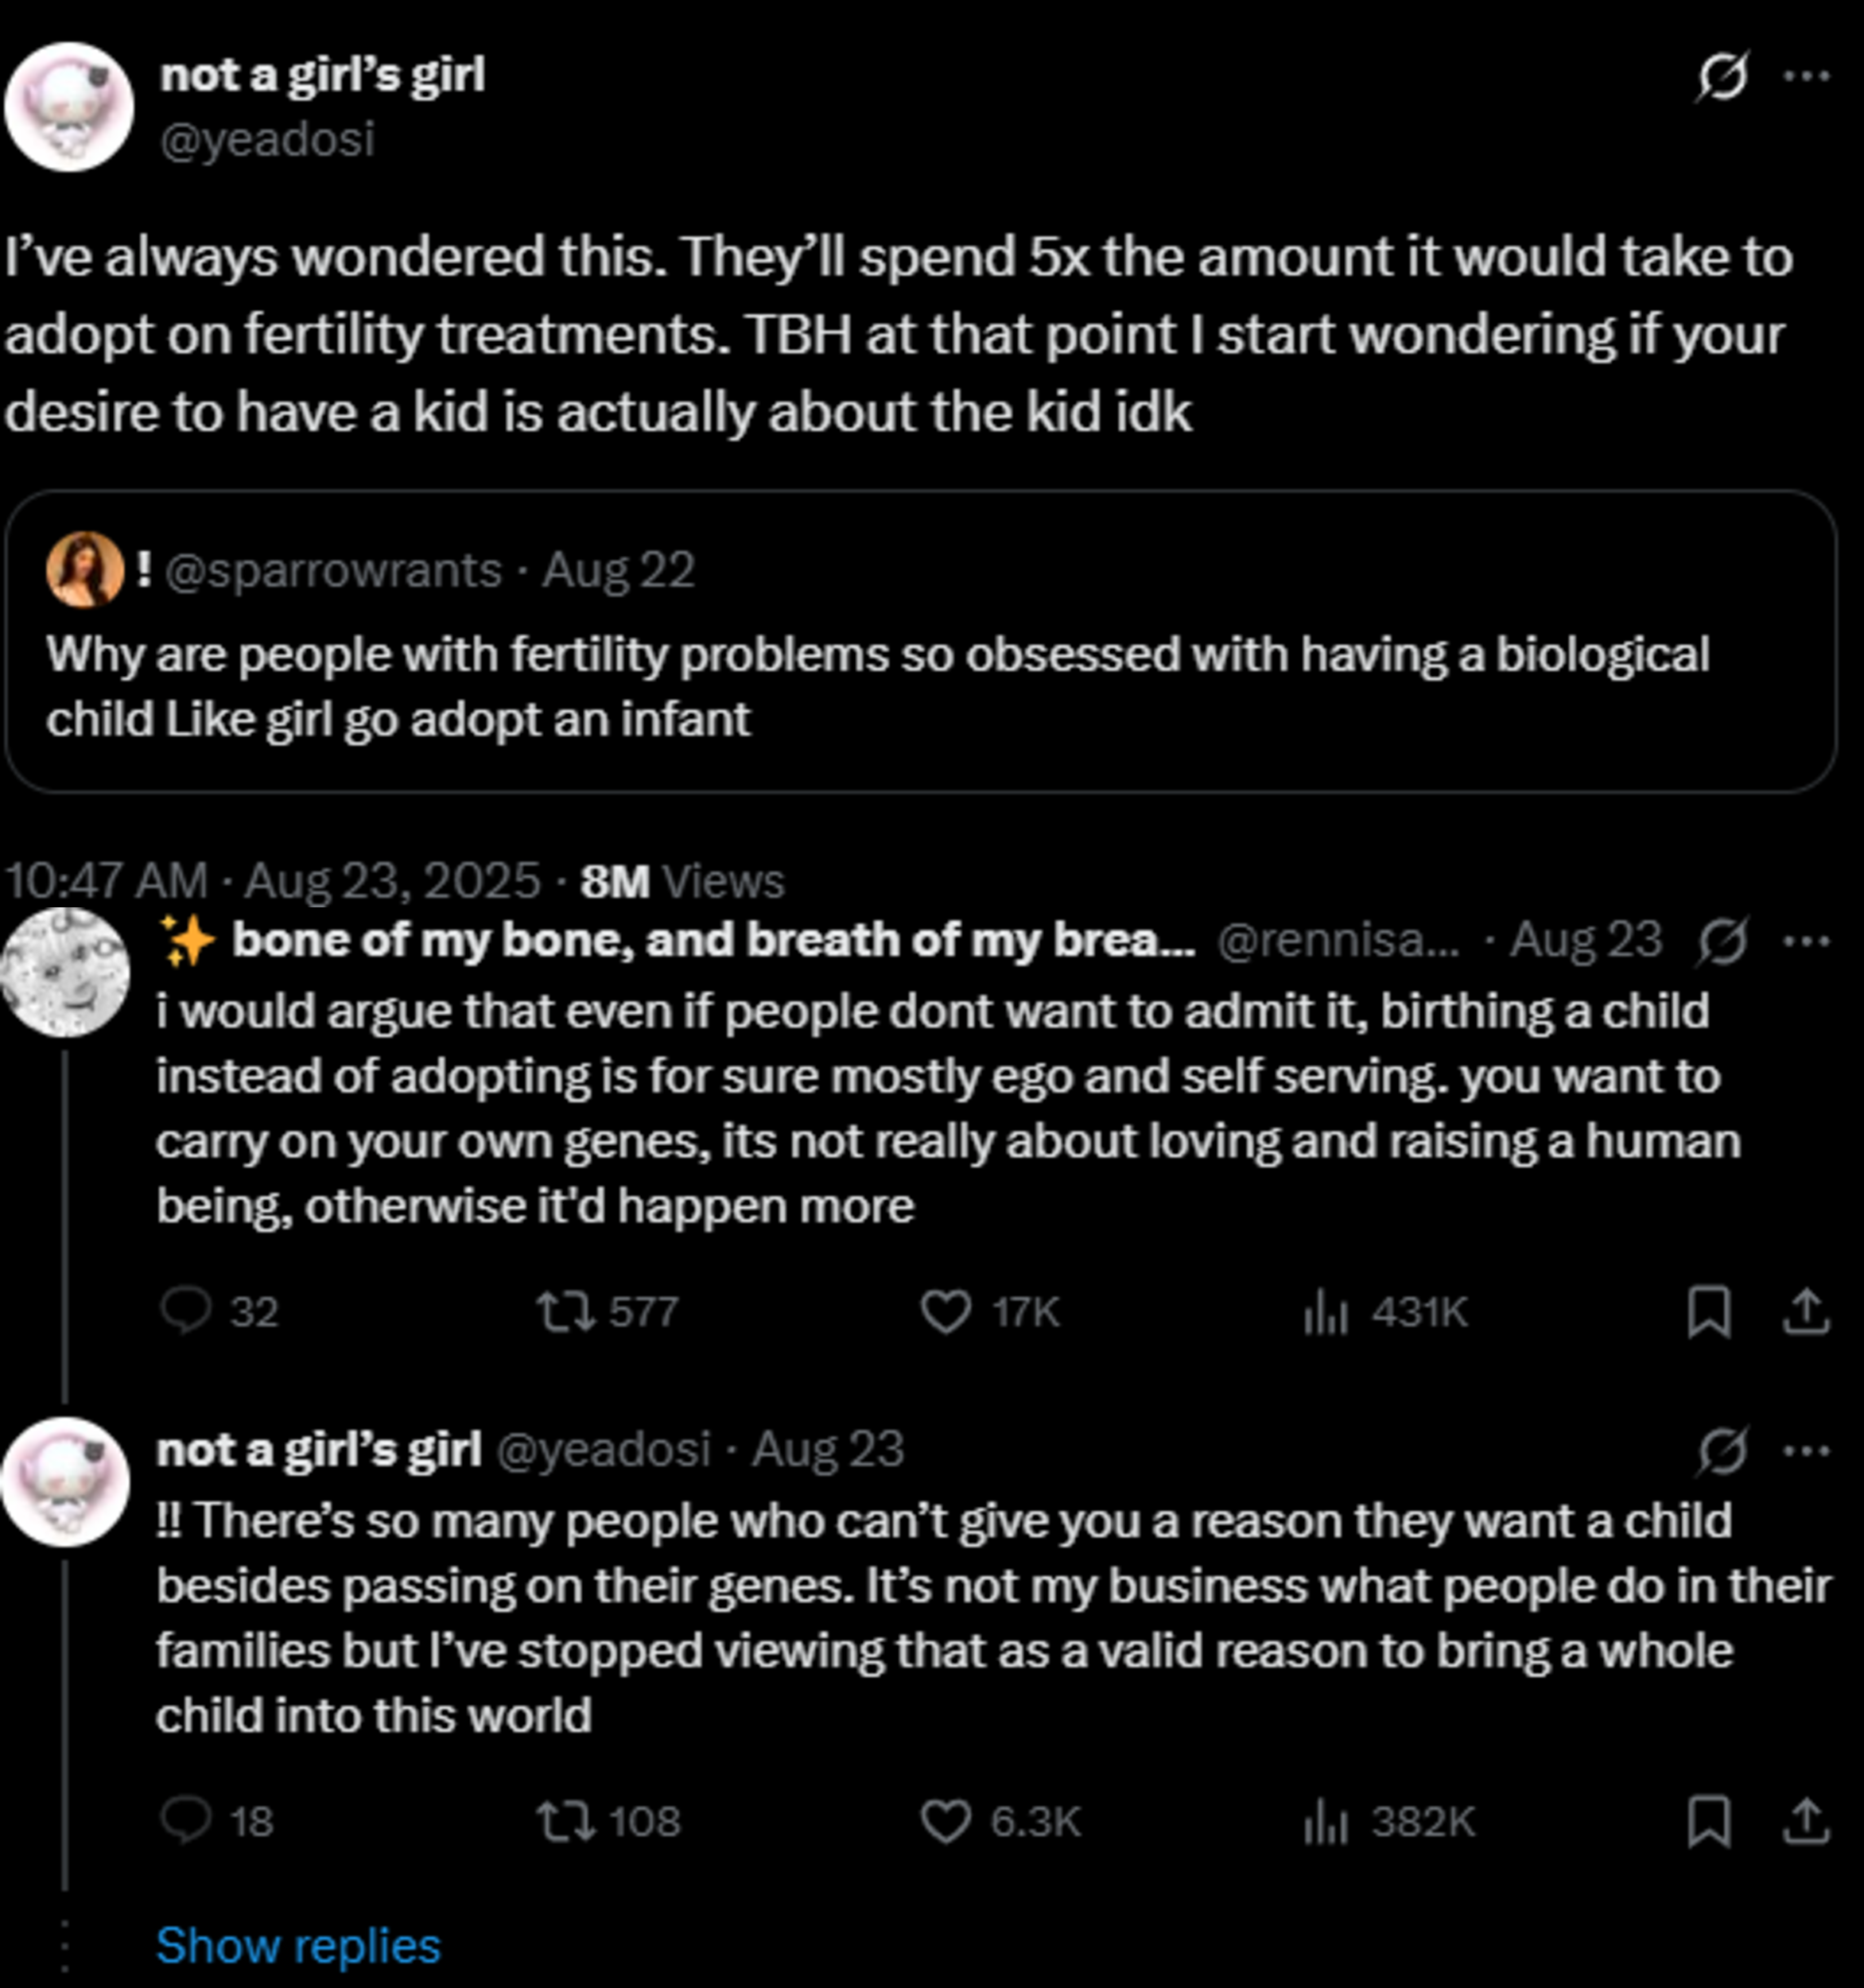Image resolution: width=1864 pixels, height=1988 pixels.
Task: Share the rennisa reply via share icon
Action: point(1805,1311)
